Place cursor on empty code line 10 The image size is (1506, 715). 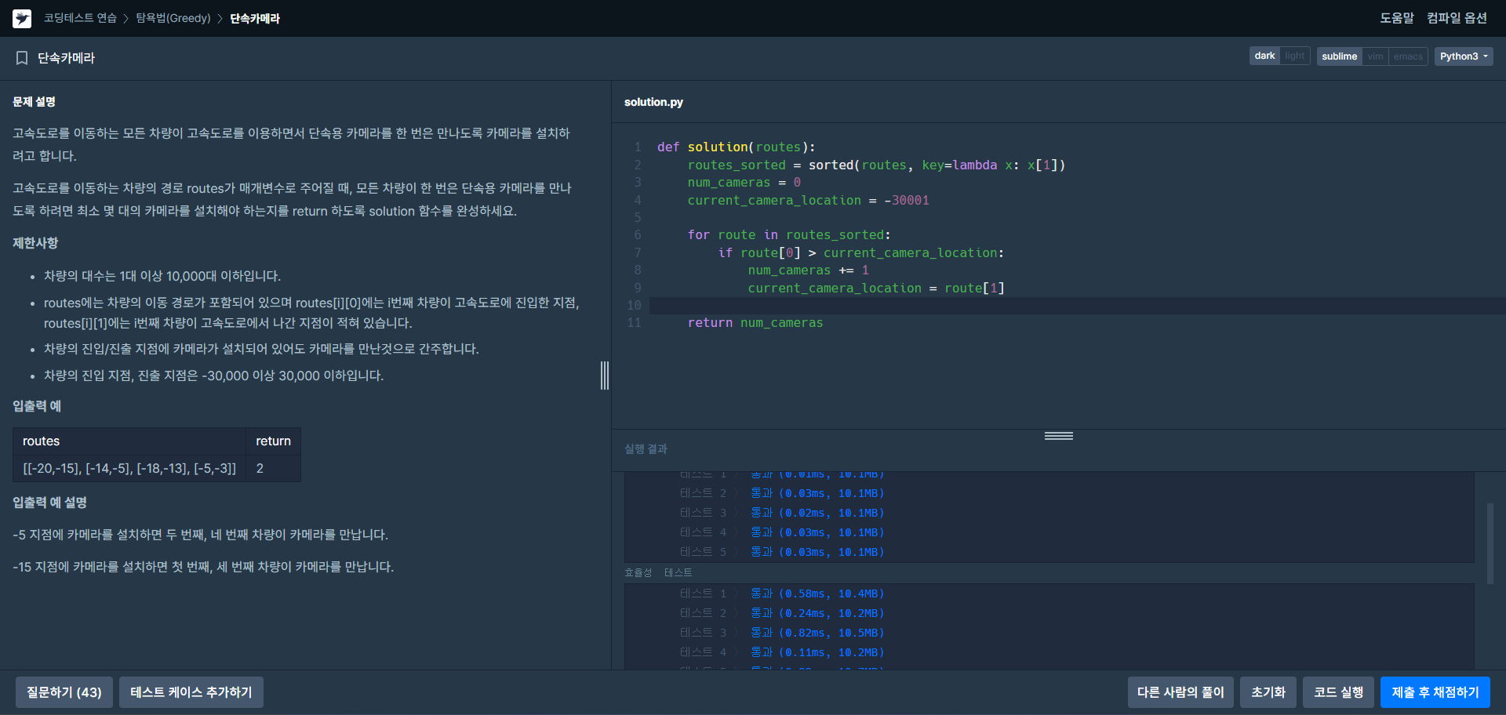[1078, 306]
